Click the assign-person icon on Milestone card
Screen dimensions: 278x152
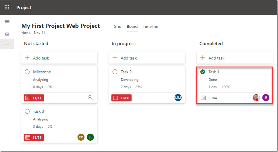90,98
